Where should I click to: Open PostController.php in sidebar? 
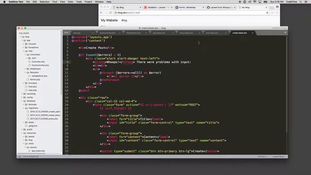pos(40,65)
